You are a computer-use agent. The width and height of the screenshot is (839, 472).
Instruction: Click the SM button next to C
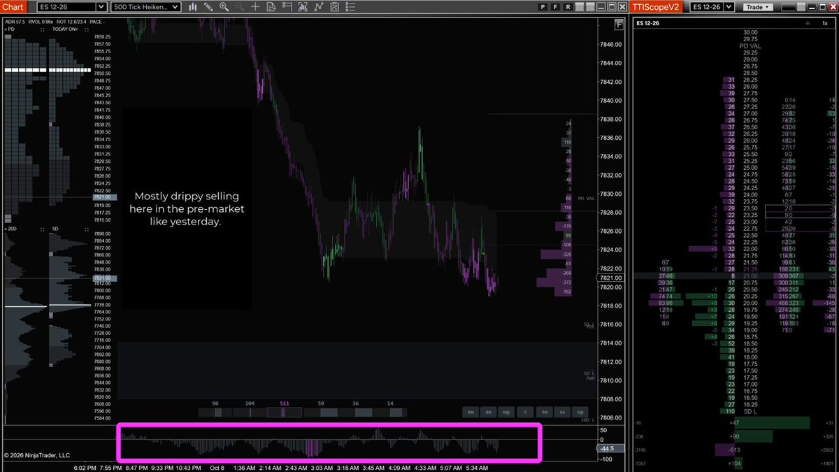pyautogui.click(x=544, y=413)
